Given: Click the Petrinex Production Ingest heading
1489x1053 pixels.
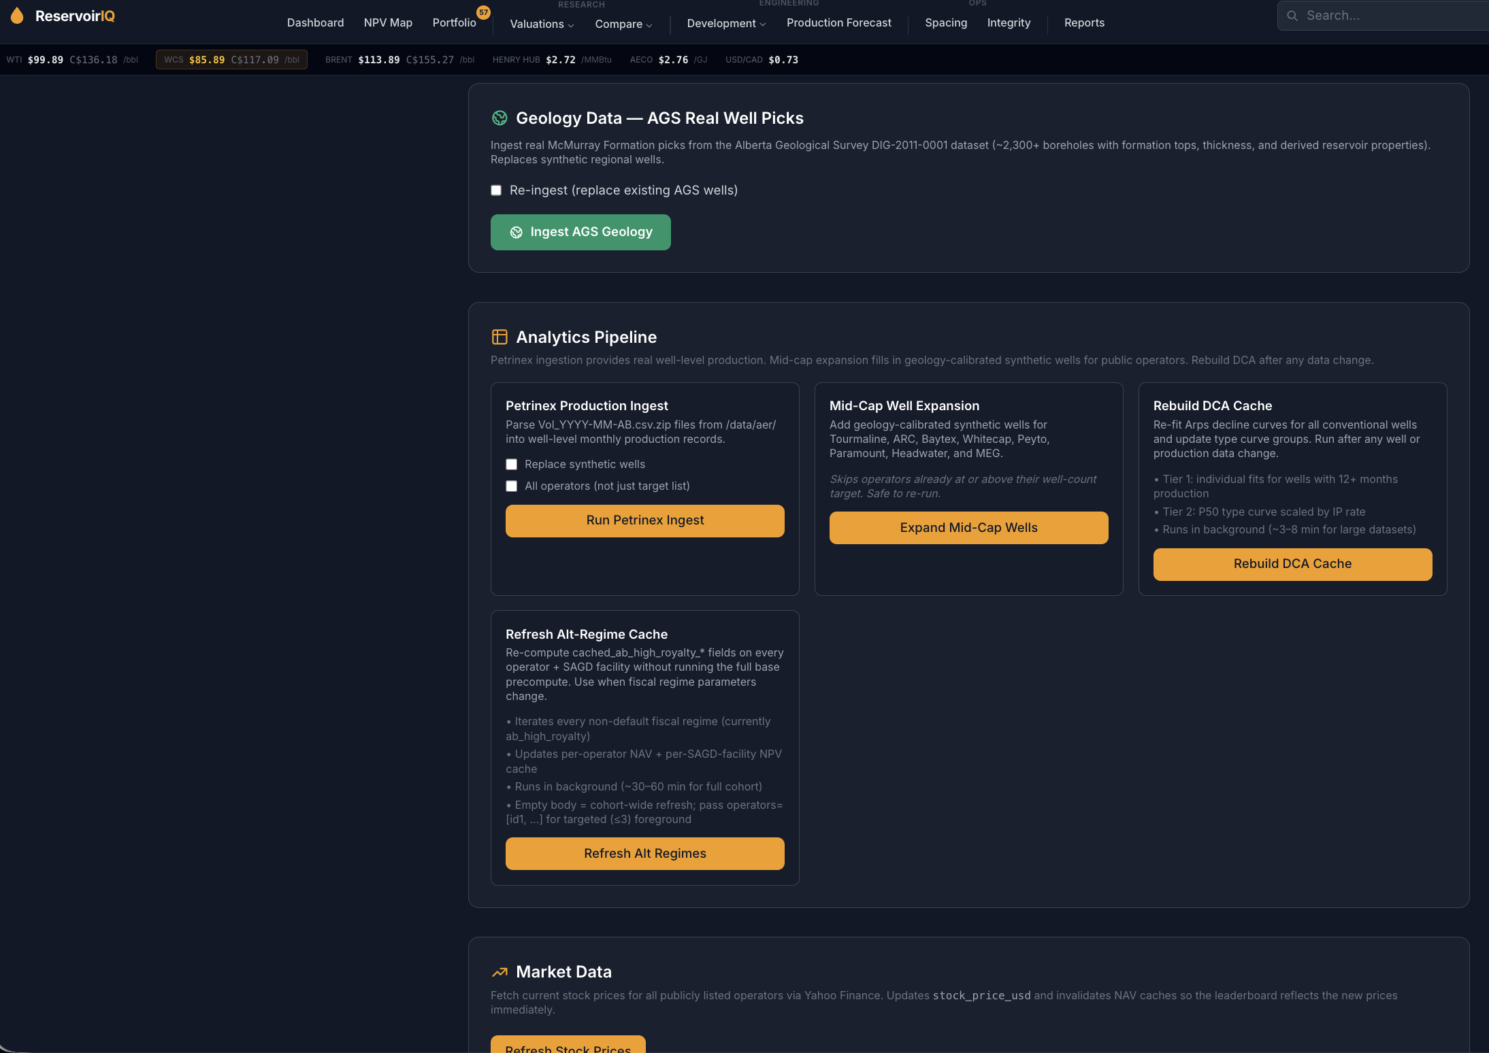Looking at the screenshot, I should click(x=587, y=406).
